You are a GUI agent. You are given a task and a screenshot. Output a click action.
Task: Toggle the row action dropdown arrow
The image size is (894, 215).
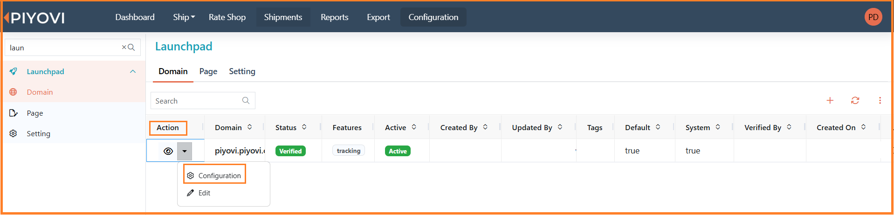[x=185, y=151]
